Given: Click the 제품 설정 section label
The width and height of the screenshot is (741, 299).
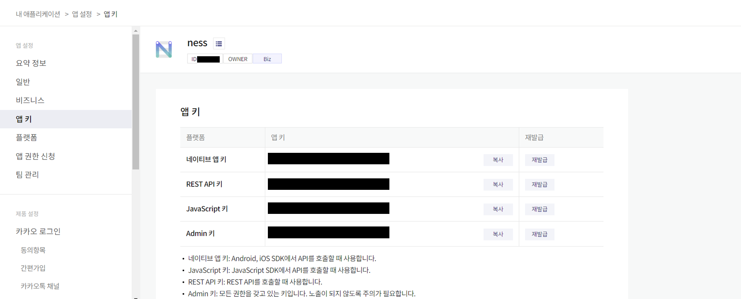Looking at the screenshot, I should click(27, 214).
